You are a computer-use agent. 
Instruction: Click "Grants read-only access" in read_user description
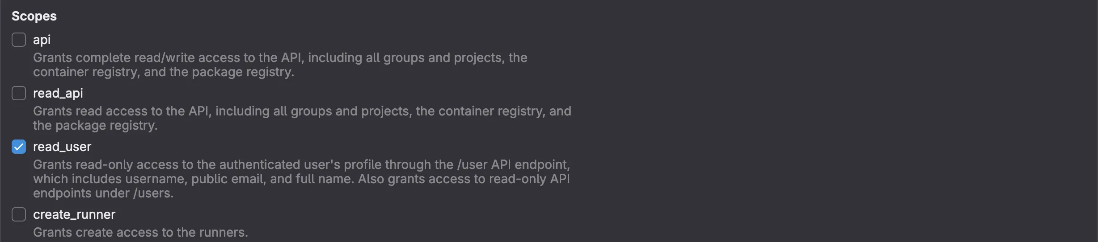pos(106,164)
